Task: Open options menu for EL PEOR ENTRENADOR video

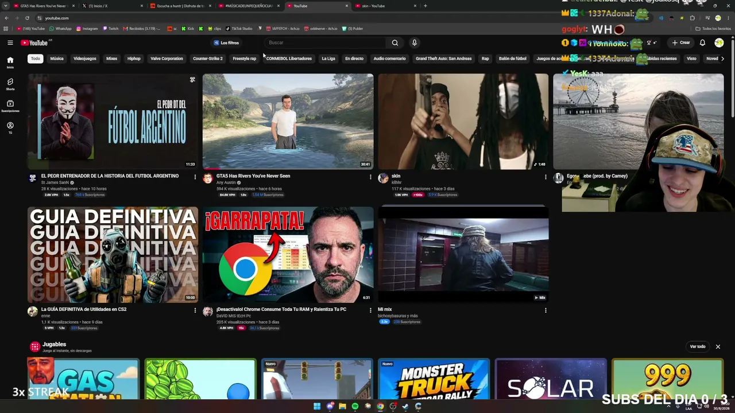Action: (x=195, y=177)
